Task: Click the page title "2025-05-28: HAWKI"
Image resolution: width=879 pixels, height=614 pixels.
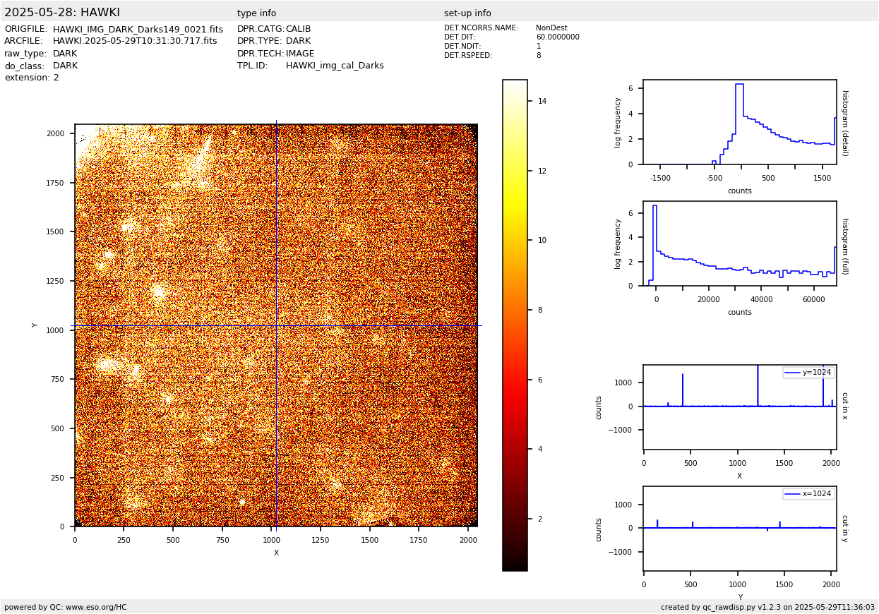Action: (x=62, y=13)
